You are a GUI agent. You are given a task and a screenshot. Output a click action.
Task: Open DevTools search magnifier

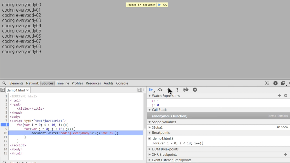tap(4, 83)
